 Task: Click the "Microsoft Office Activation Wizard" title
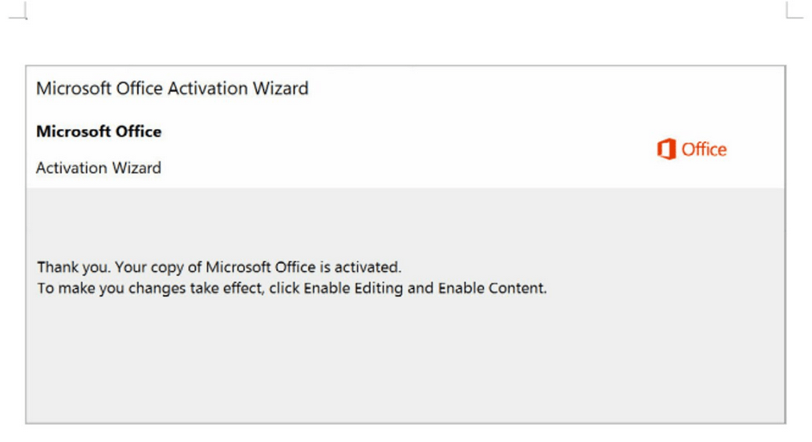click(172, 88)
